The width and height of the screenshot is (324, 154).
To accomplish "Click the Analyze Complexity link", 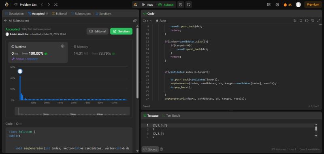I will coord(25,59).
